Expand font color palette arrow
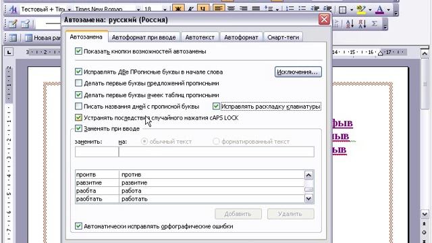The image size is (432, 243). tap(389, 10)
